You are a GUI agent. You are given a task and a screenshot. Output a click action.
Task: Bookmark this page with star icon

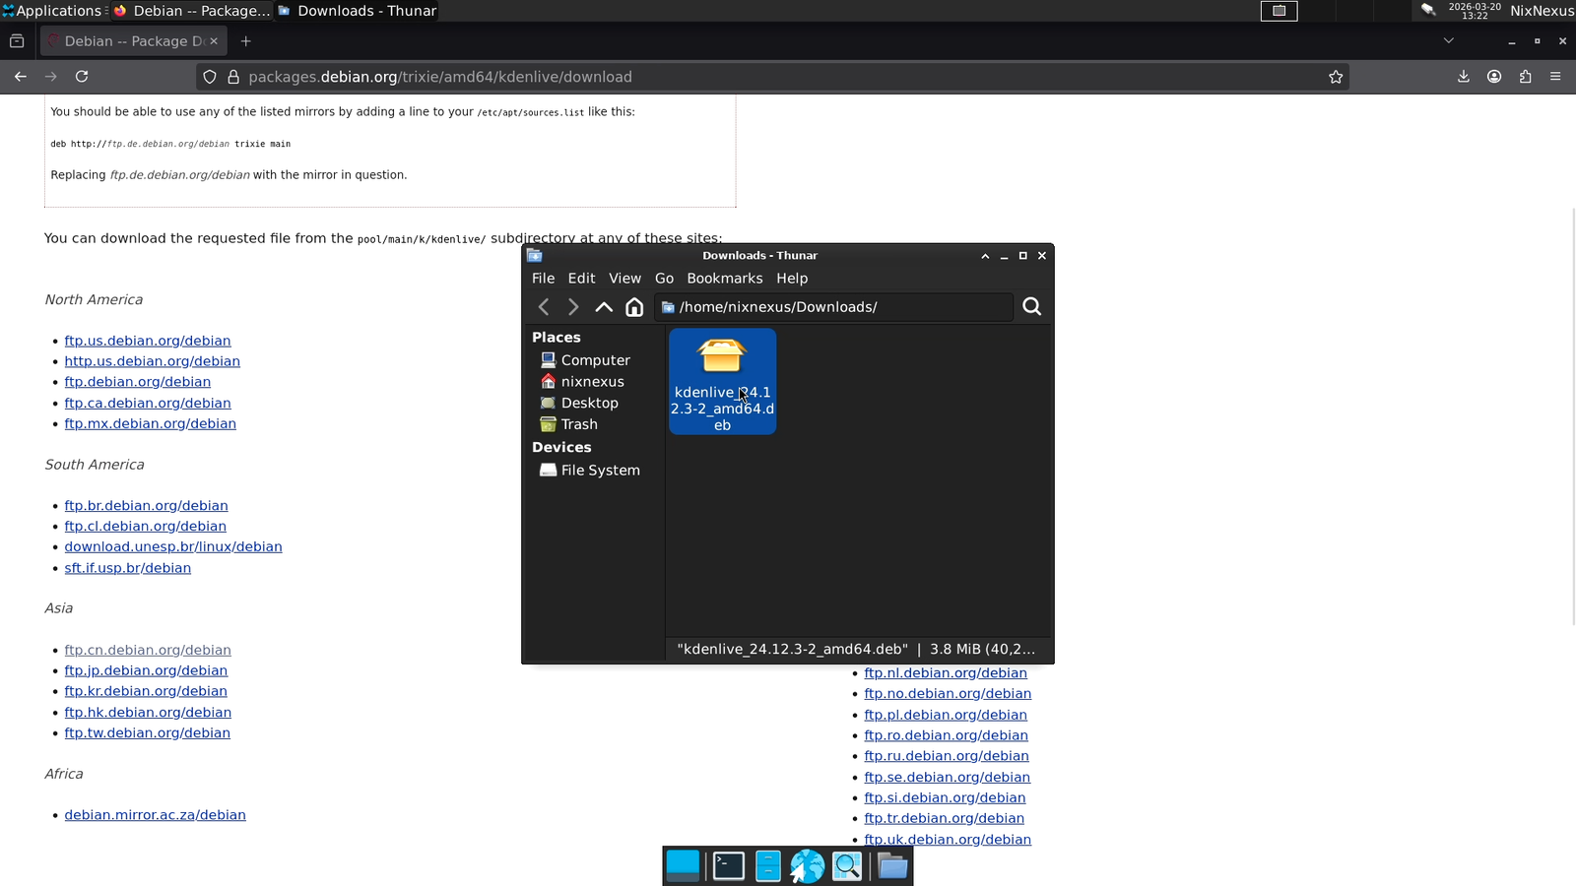pos(1336,77)
